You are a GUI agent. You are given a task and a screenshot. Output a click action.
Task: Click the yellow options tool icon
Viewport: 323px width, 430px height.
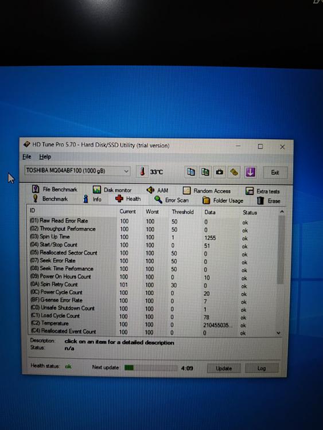[x=234, y=172]
